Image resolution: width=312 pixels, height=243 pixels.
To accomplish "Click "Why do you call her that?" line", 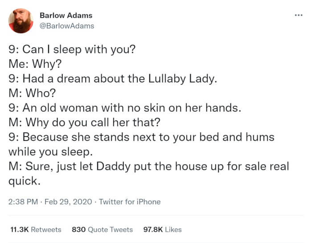I will pos(84,122).
